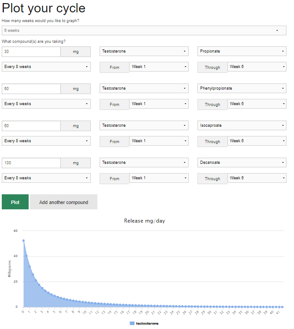Open the Propionate ester dropdown
The image size is (294, 329).
[242, 52]
